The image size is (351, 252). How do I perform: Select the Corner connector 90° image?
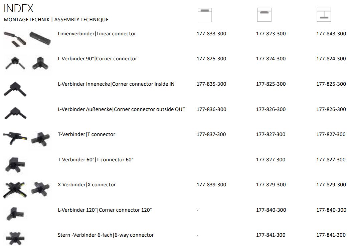27,63
